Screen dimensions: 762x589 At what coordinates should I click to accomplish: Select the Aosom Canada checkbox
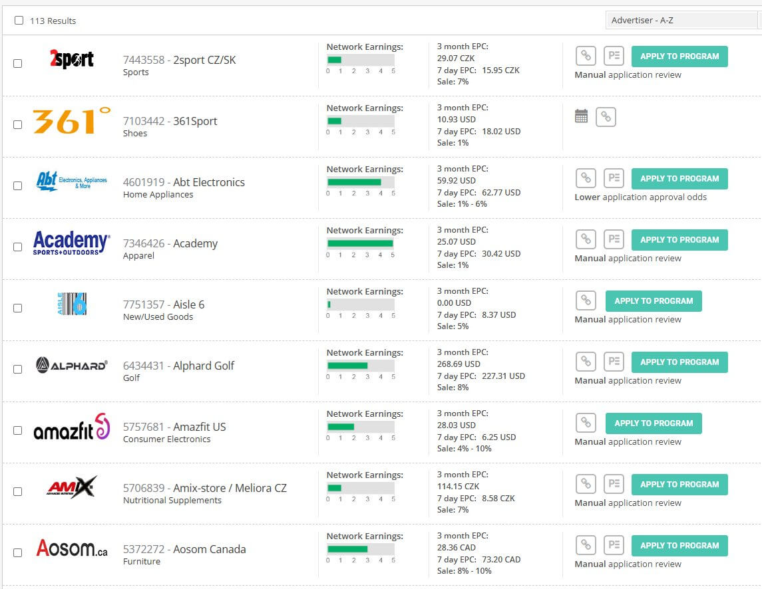pyautogui.click(x=17, y=553)
